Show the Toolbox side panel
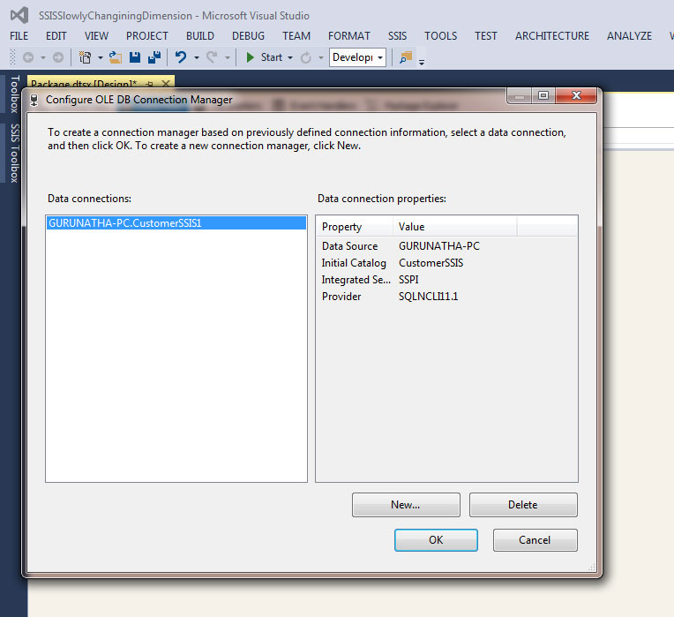 [x=14, y=94]
